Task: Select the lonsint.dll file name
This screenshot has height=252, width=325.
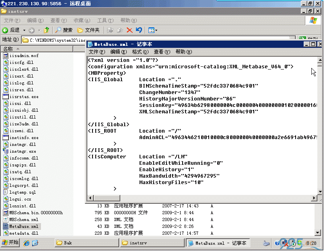Action: (x=23, y=206)
